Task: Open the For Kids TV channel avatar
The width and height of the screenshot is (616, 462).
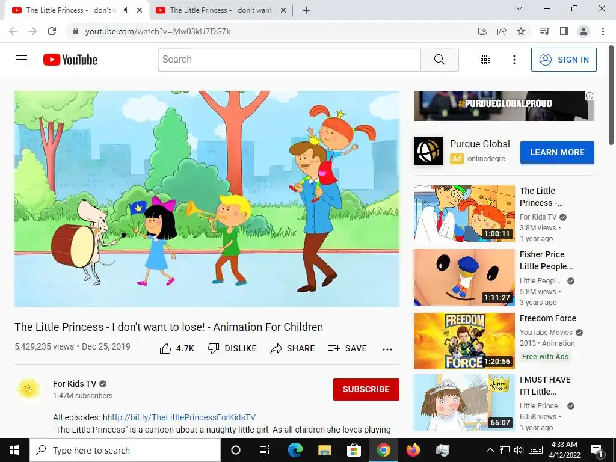Action: click(29, 389)
